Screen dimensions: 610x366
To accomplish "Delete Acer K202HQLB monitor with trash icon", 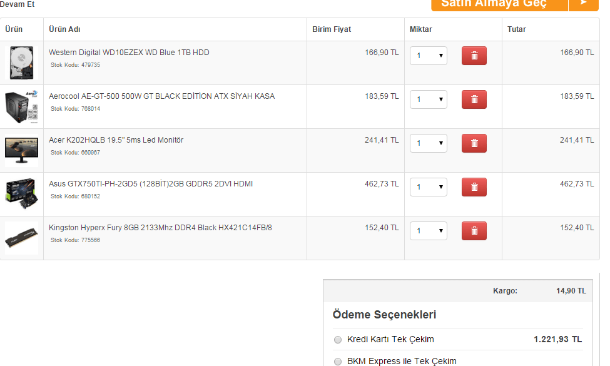I will pos(474,143).
